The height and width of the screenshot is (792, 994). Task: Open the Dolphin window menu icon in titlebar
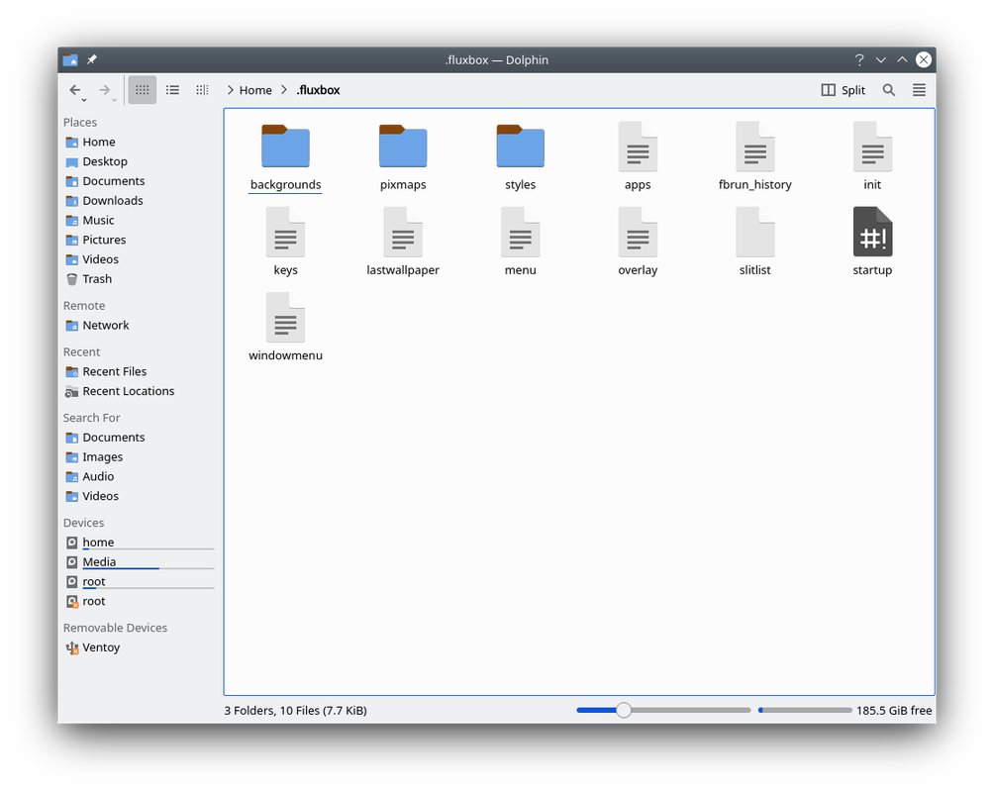pyautogui.click(x=70, y=59)
